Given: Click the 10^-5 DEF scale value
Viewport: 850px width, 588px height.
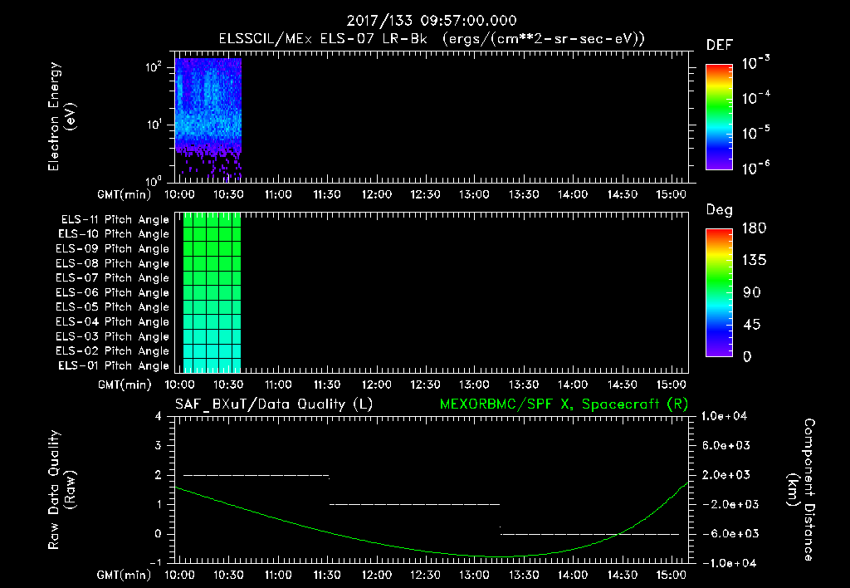Looking at the screenshot, I should pyautogui.click(x=755, y=133).
